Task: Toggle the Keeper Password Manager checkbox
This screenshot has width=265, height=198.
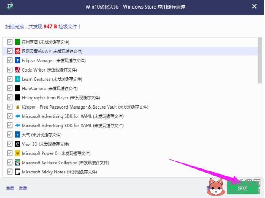Action: (10, 106)
